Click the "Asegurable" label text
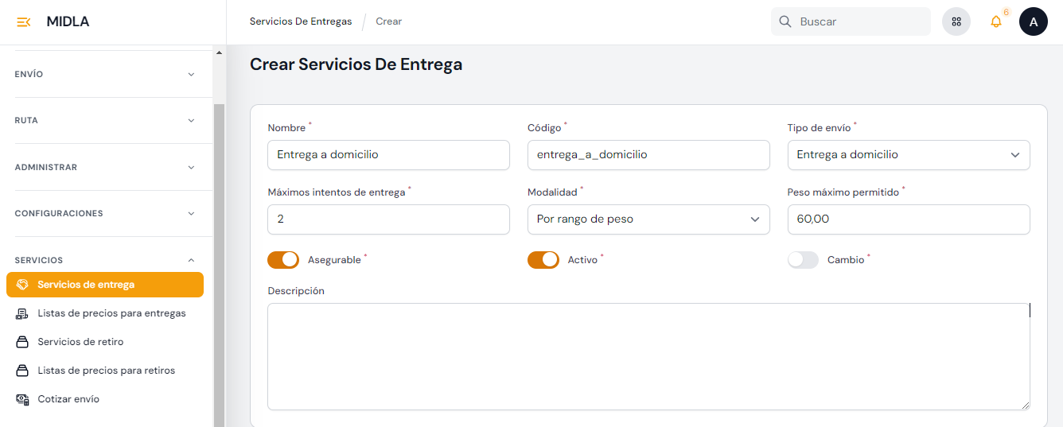The image size is (1063, 427). point(334,260)
